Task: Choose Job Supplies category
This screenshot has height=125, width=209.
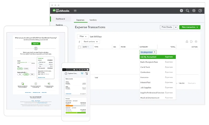Action: pos(158,88)
